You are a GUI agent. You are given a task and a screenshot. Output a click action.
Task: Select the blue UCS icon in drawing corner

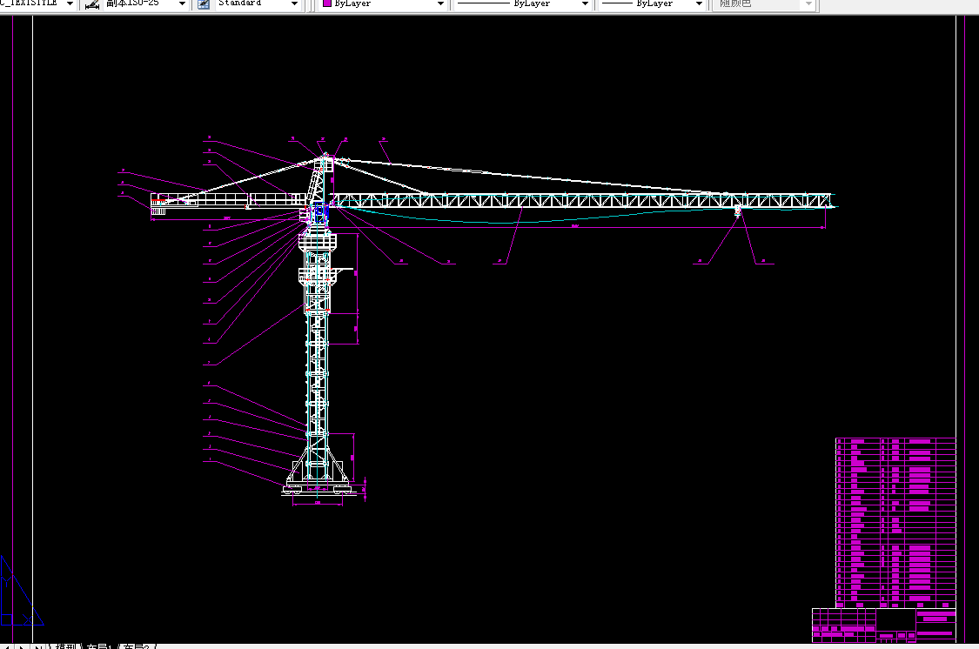coord(21,591)
